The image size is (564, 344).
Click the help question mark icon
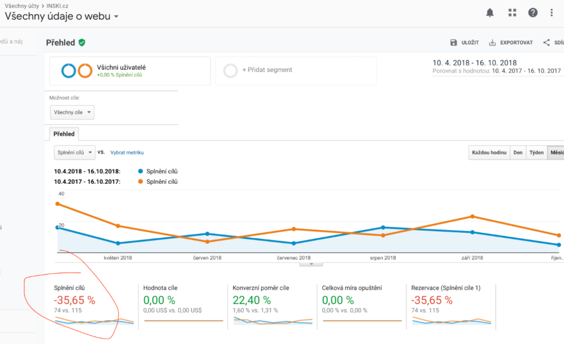[x=533, y=13]
